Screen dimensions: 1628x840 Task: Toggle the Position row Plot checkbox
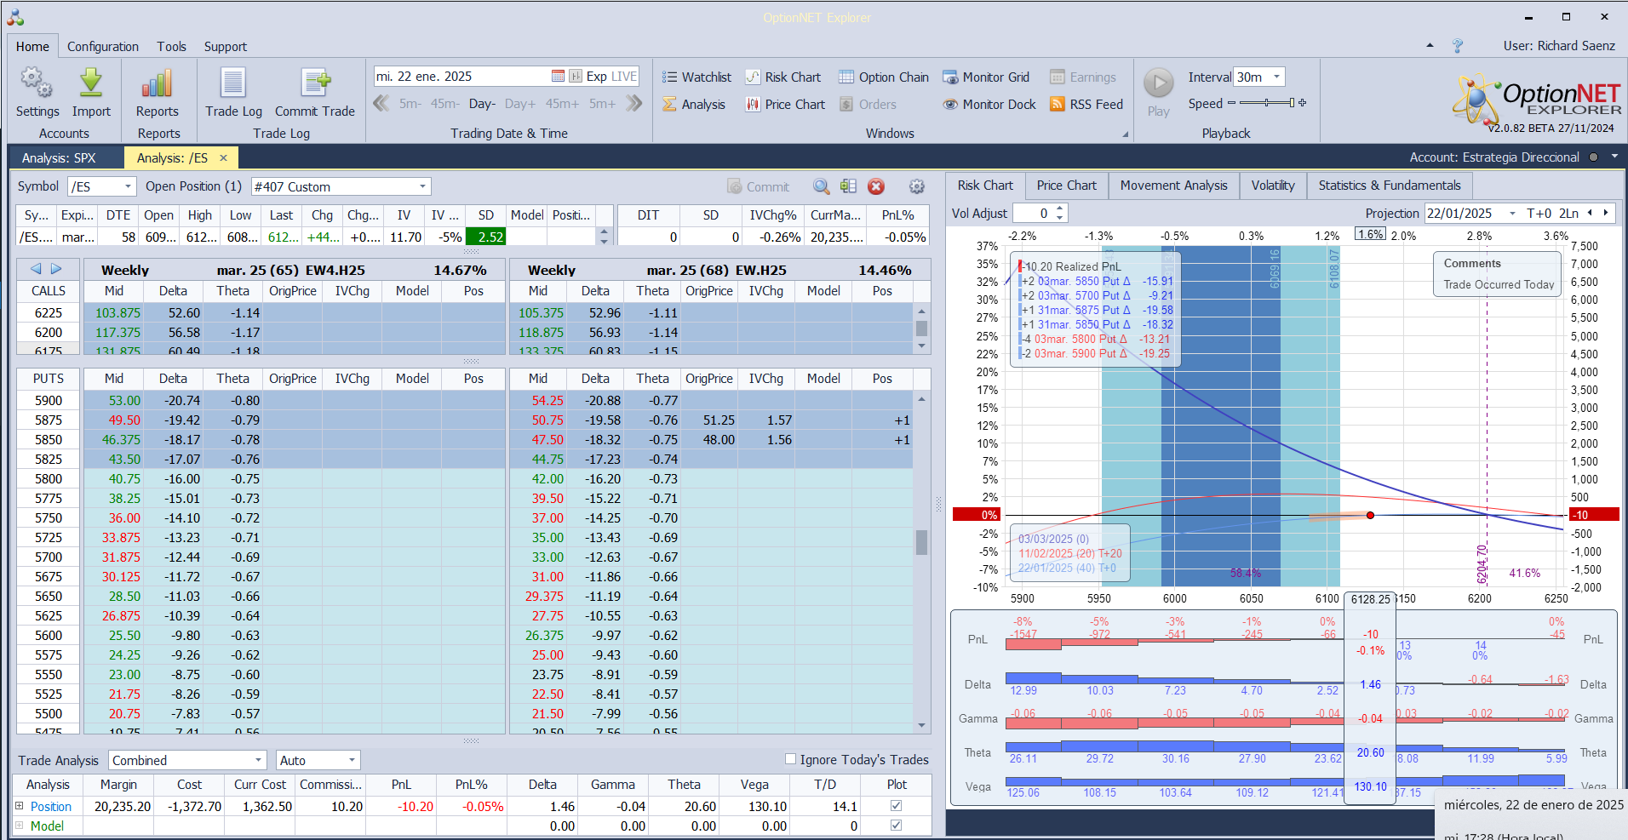[896, 806]
